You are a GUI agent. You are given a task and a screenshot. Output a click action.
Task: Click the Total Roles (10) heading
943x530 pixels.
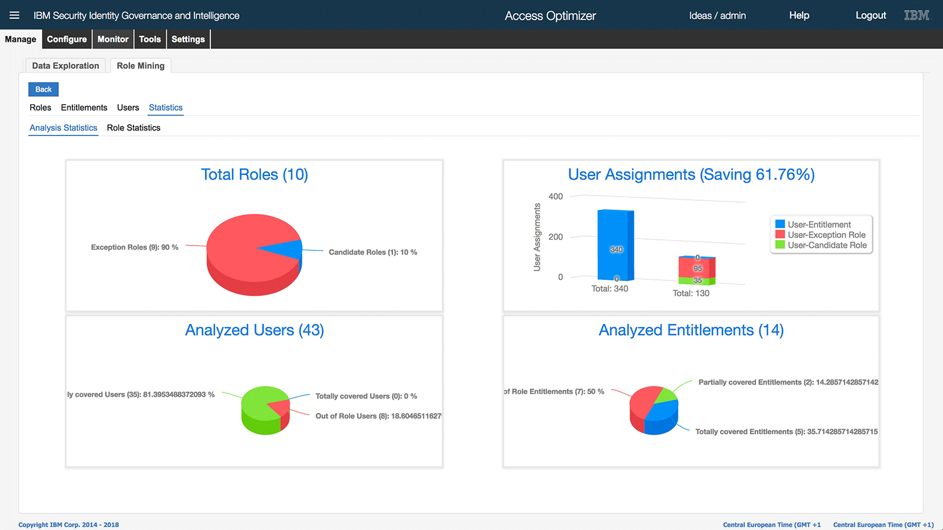tap(255, 174)
